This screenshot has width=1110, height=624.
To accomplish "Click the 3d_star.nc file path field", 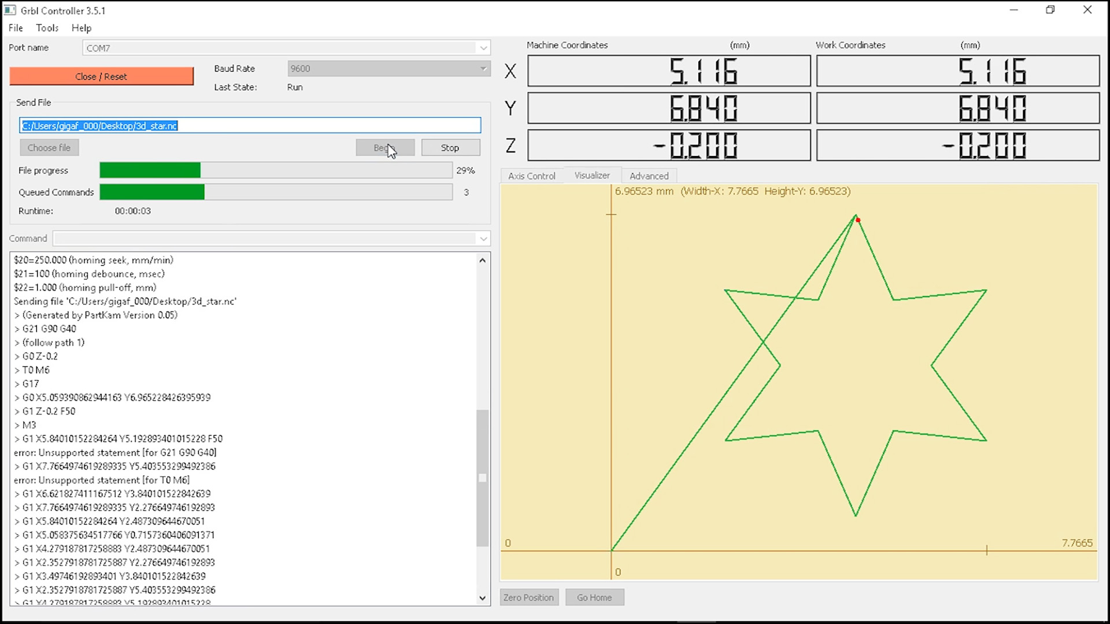I will click(x=250, y=125).
